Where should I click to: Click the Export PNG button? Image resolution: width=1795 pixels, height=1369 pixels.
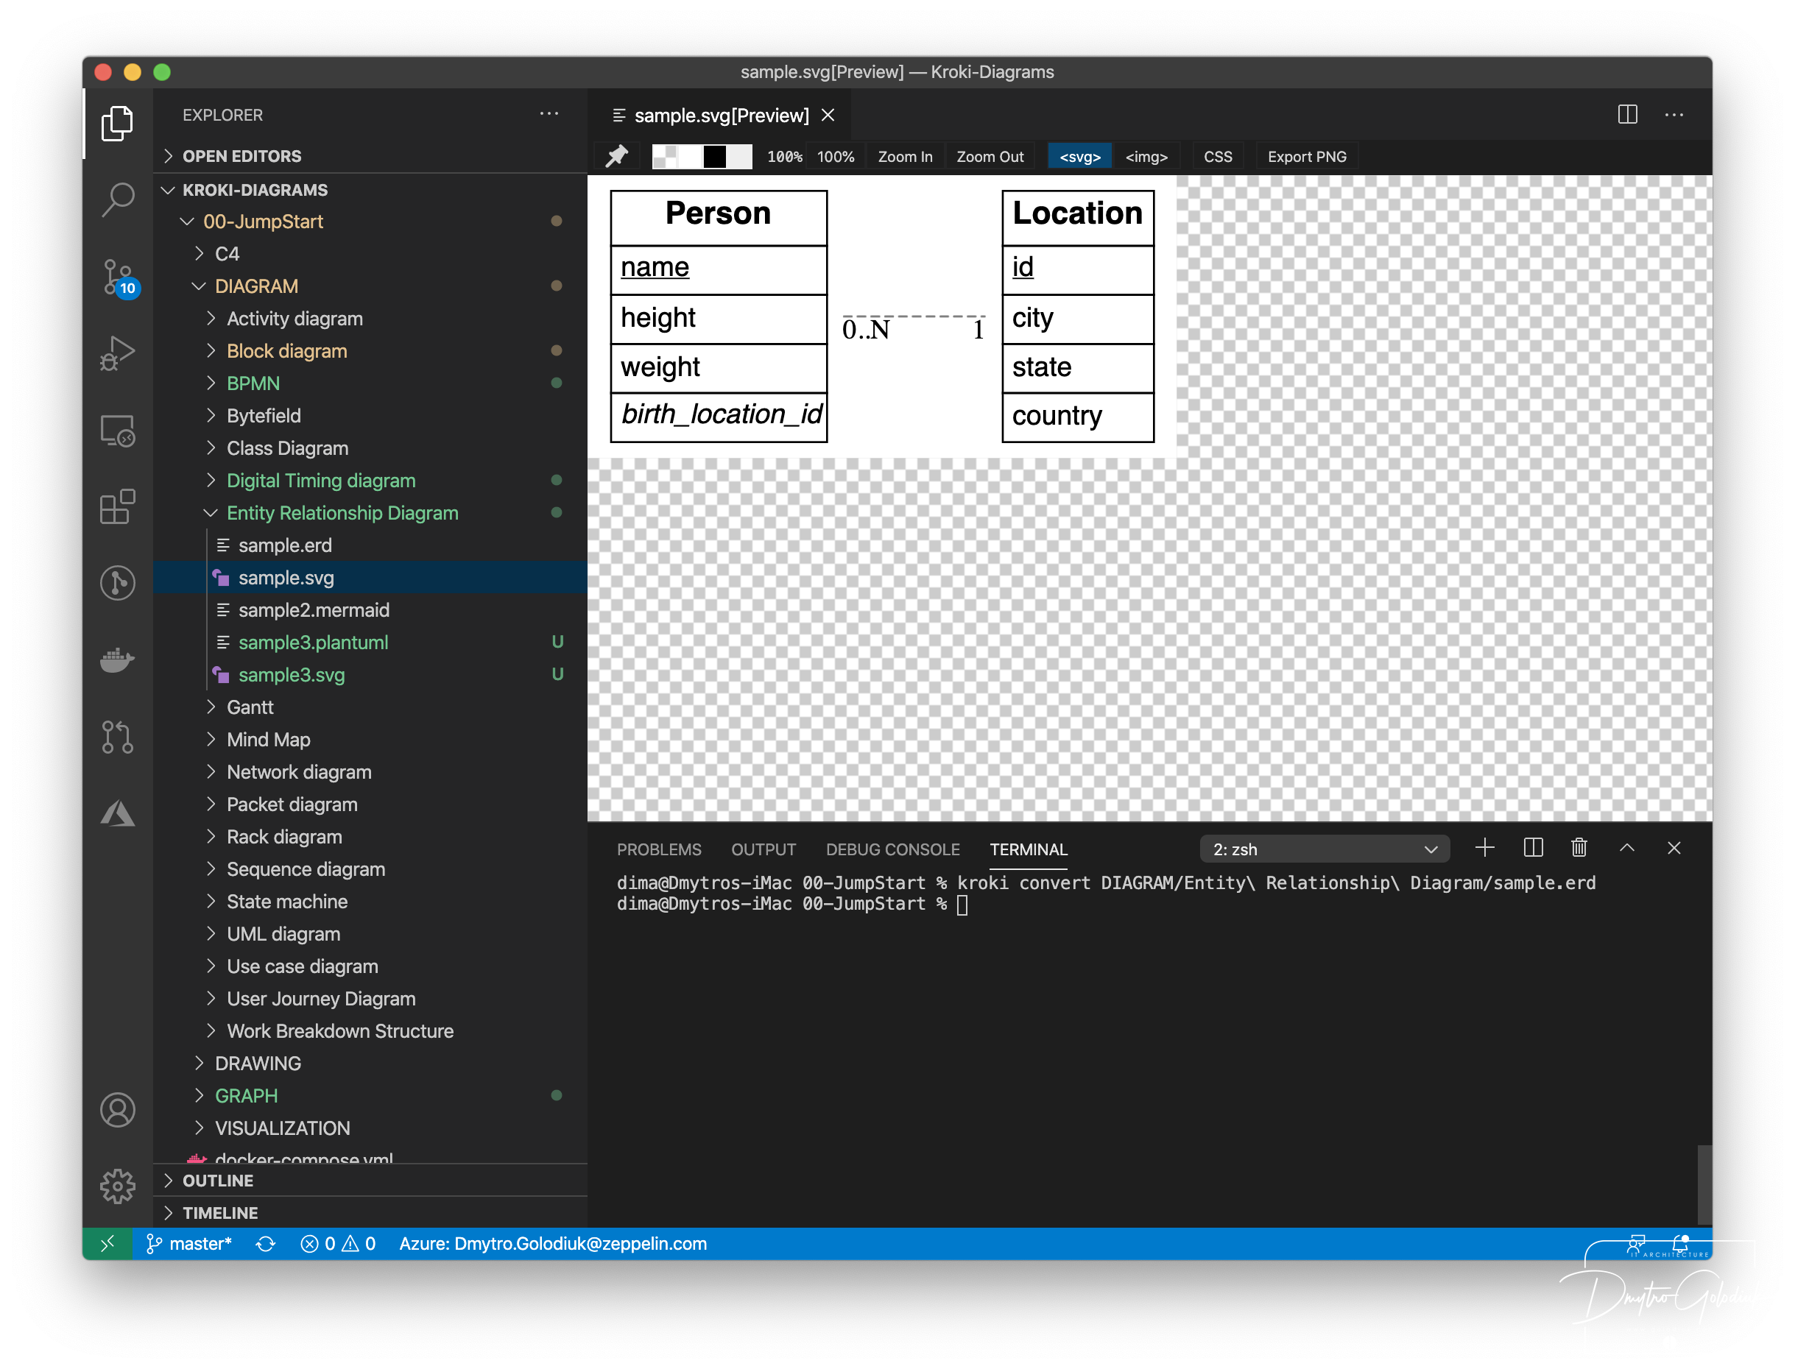point(1307,157)
